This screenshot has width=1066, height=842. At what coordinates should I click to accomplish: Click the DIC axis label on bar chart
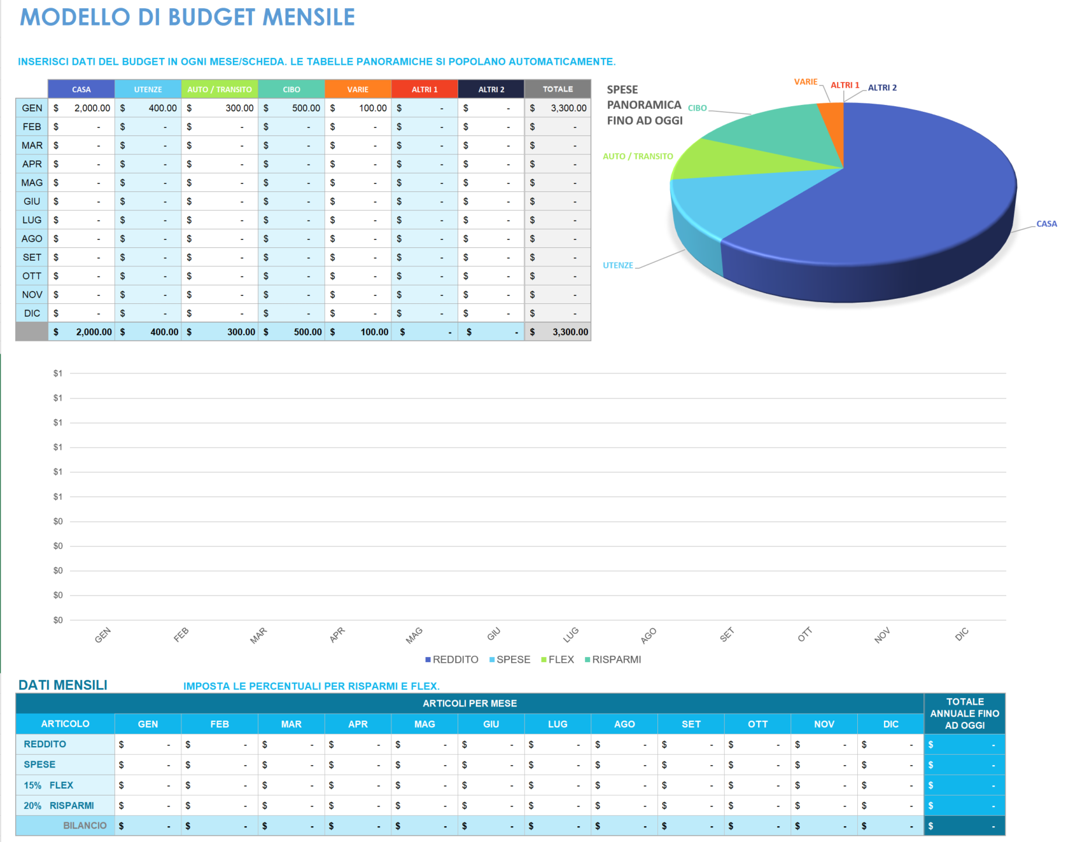962,633
